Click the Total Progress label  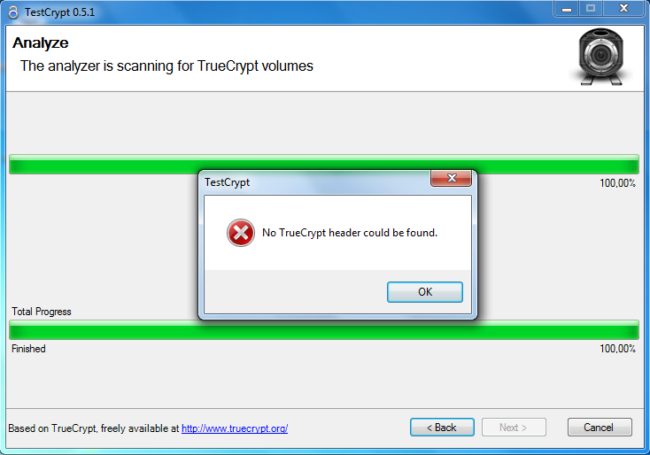(42, 312)
